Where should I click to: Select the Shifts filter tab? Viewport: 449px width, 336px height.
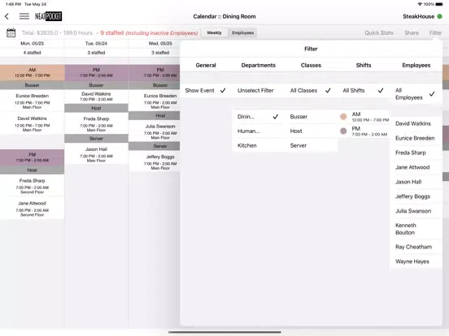[364, 65]
